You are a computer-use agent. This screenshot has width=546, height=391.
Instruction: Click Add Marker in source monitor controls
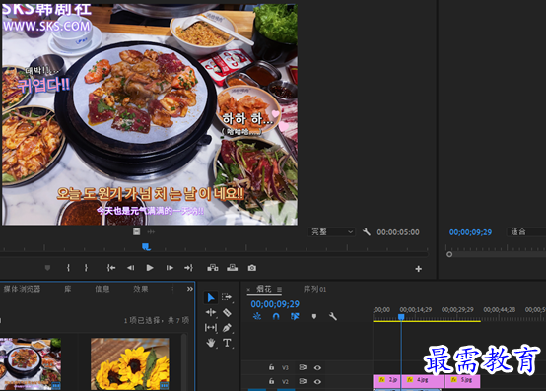pyautogui.click(x=47, y=268)
